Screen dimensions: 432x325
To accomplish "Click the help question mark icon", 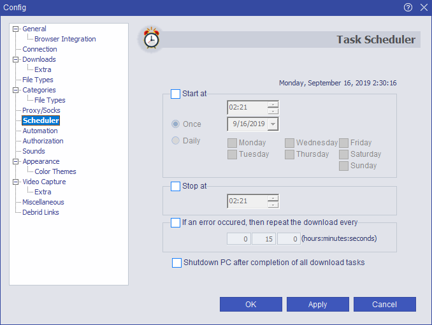I will [x=408, y=8].
